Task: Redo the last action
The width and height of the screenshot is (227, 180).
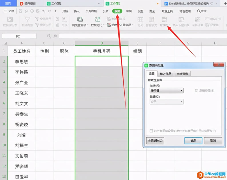Action: click(x=49, y=11)
